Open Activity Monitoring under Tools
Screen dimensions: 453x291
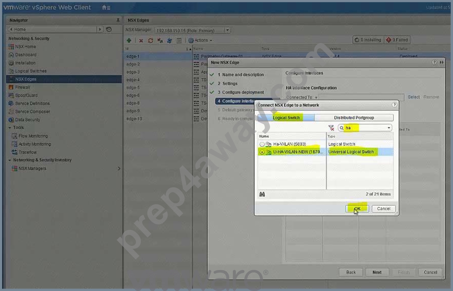coord(35,144)
